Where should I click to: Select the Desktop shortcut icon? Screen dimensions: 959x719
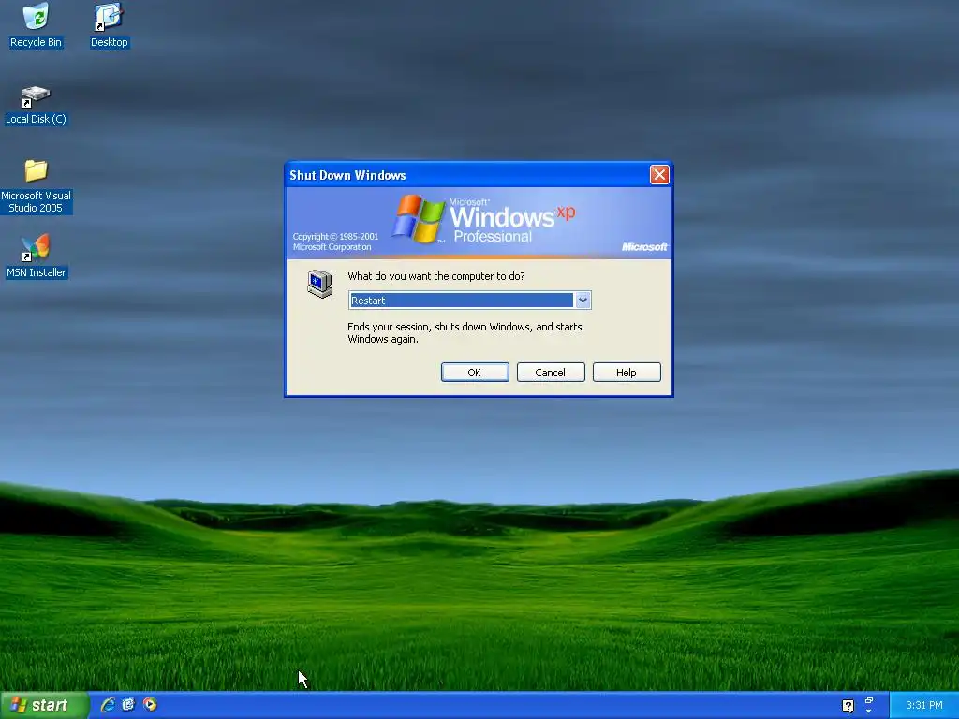point(109,24)
